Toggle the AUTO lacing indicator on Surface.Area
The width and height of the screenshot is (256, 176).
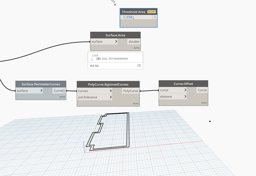click(x=136, y=48)
